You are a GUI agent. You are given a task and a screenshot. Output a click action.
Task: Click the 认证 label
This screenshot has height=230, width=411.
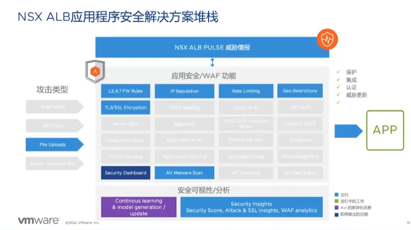coord(351,87)
